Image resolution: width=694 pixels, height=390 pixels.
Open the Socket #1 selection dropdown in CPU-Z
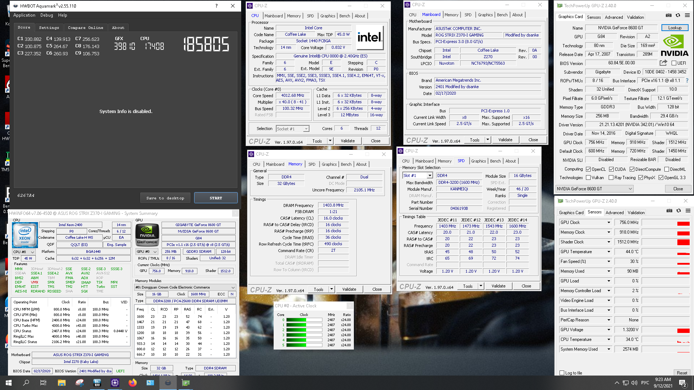292,129
